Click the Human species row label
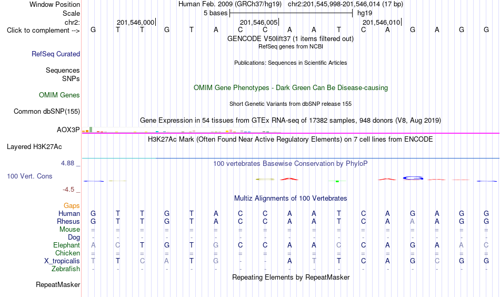The width and height of the screenshot is (500, 297). pyautogui.click(x=69, y=213)
